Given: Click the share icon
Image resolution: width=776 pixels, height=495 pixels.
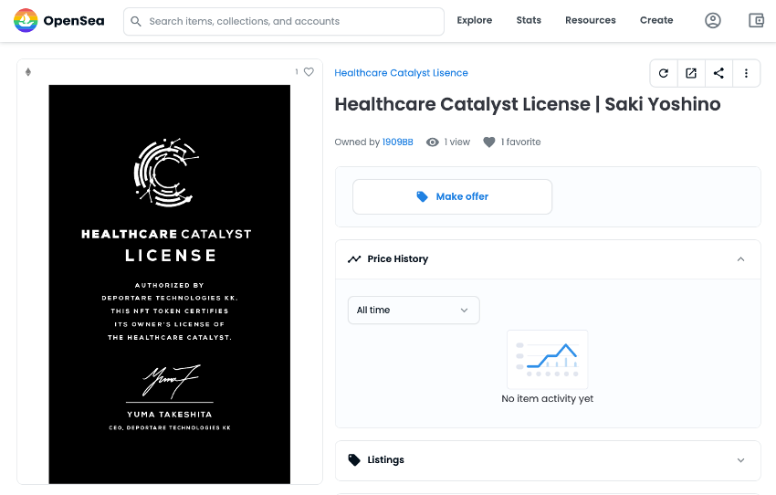Looking at the screenshot, I should (718, 73).
